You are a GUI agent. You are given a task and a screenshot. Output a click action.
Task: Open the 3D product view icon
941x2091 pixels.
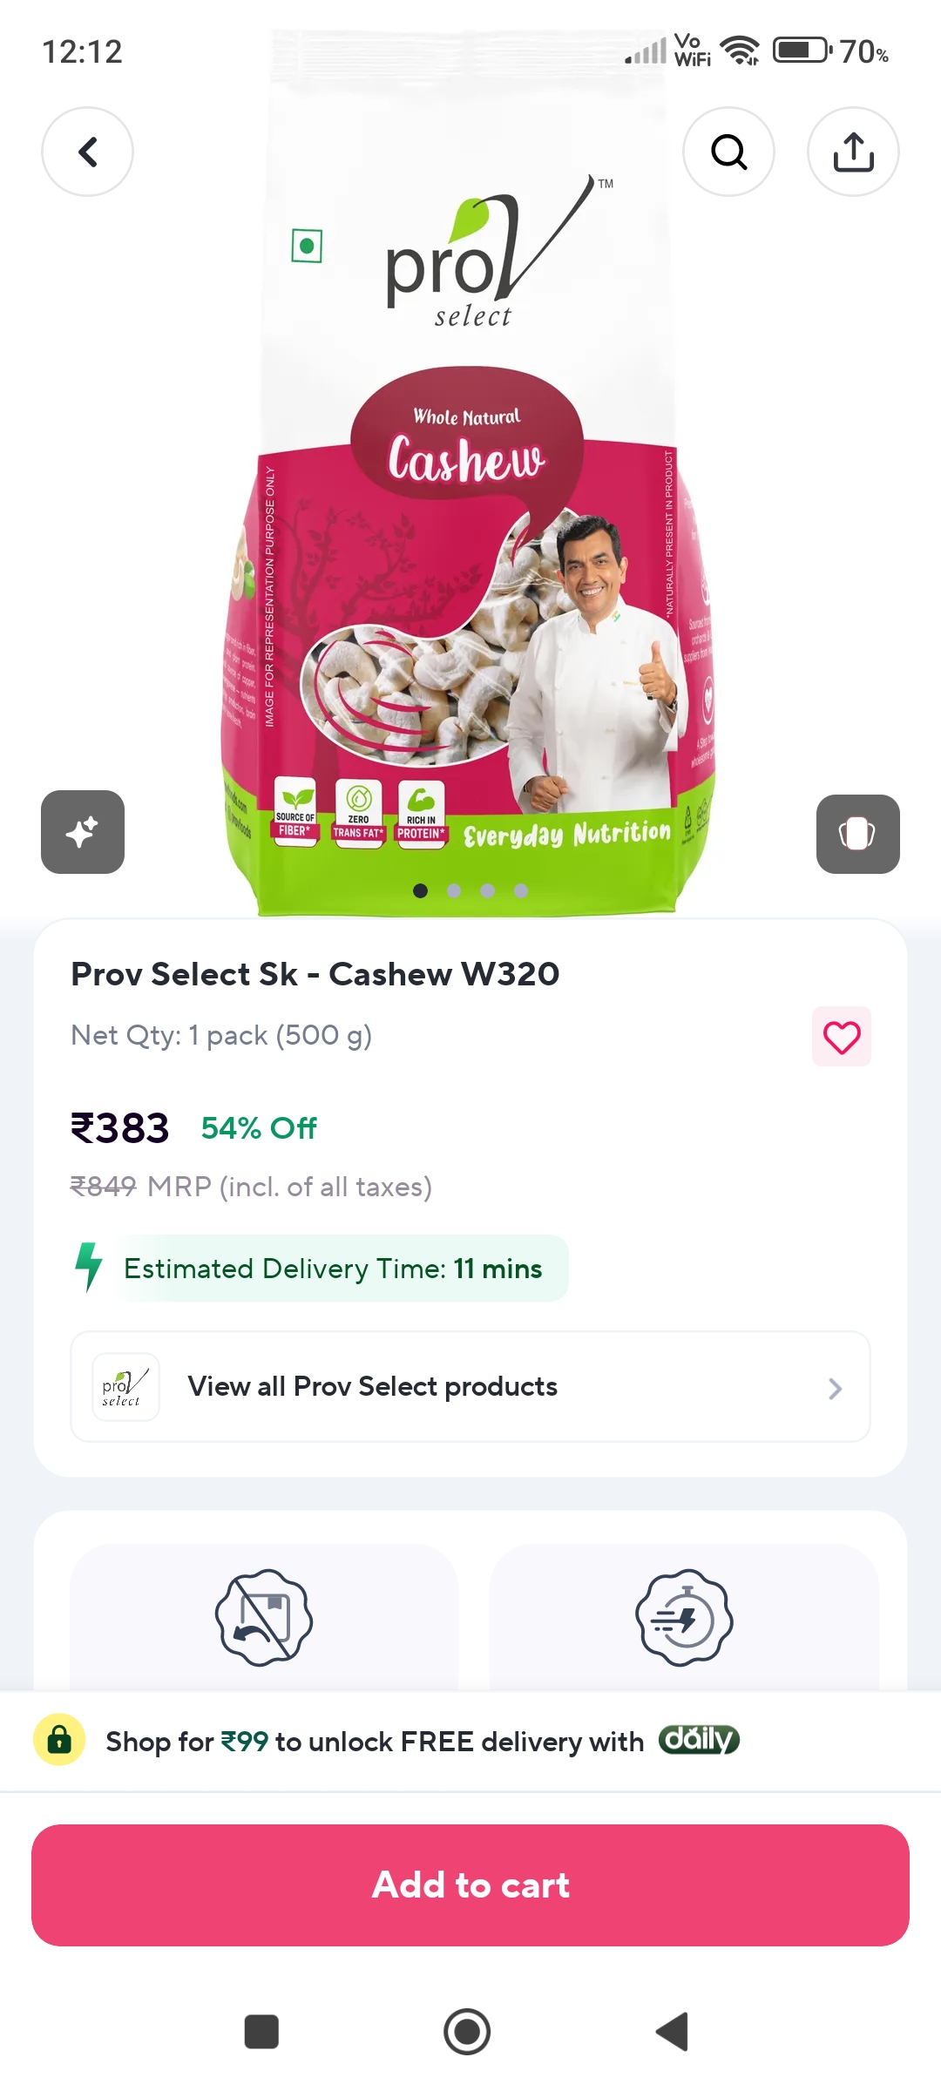coord(857,834)
